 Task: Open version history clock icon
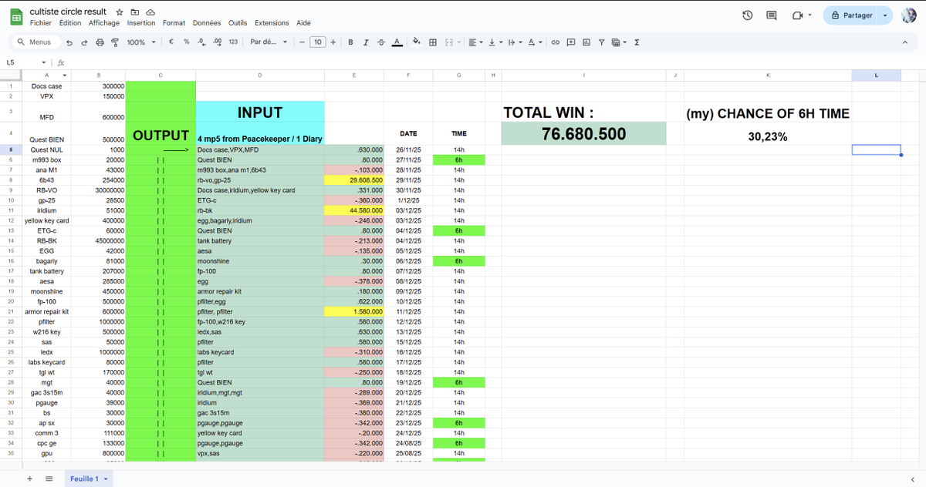click(747, 15)
